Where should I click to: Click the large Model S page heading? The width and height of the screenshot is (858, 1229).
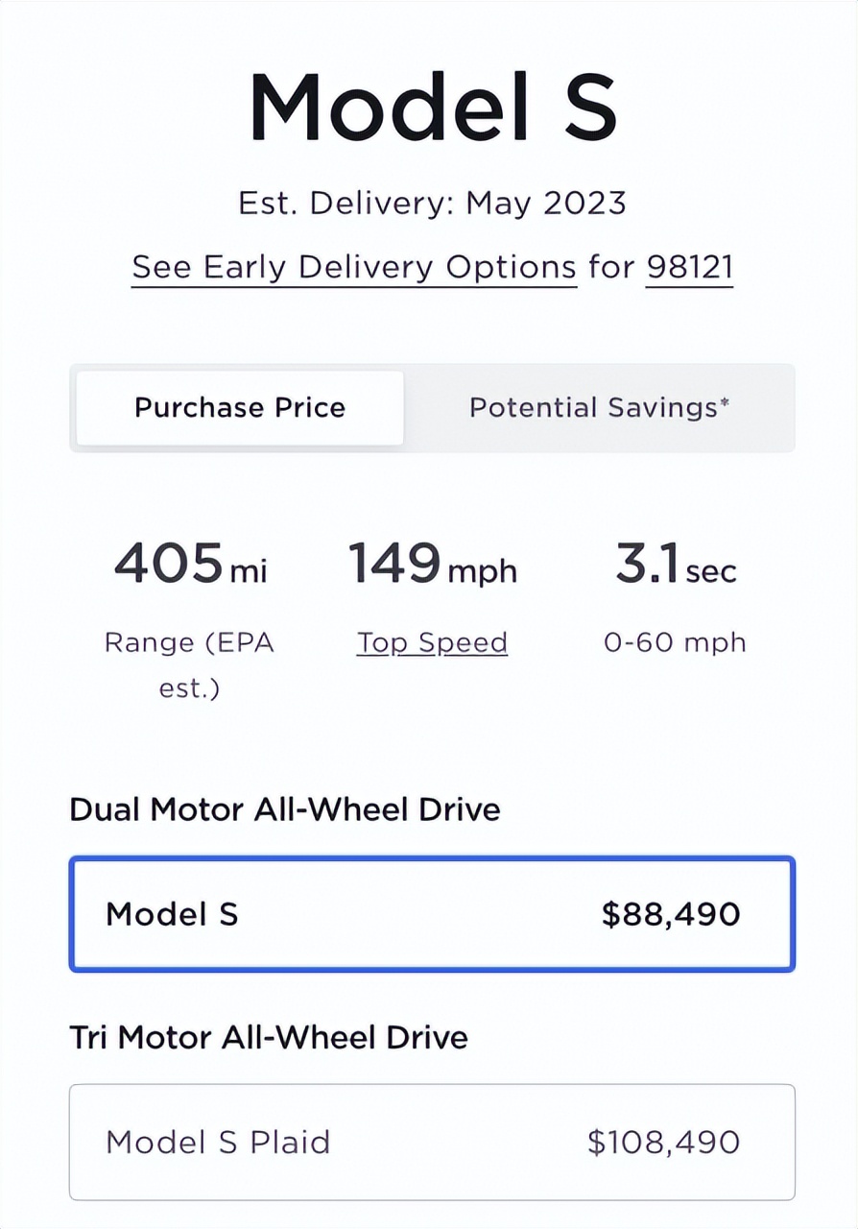(x=432, y=106)
